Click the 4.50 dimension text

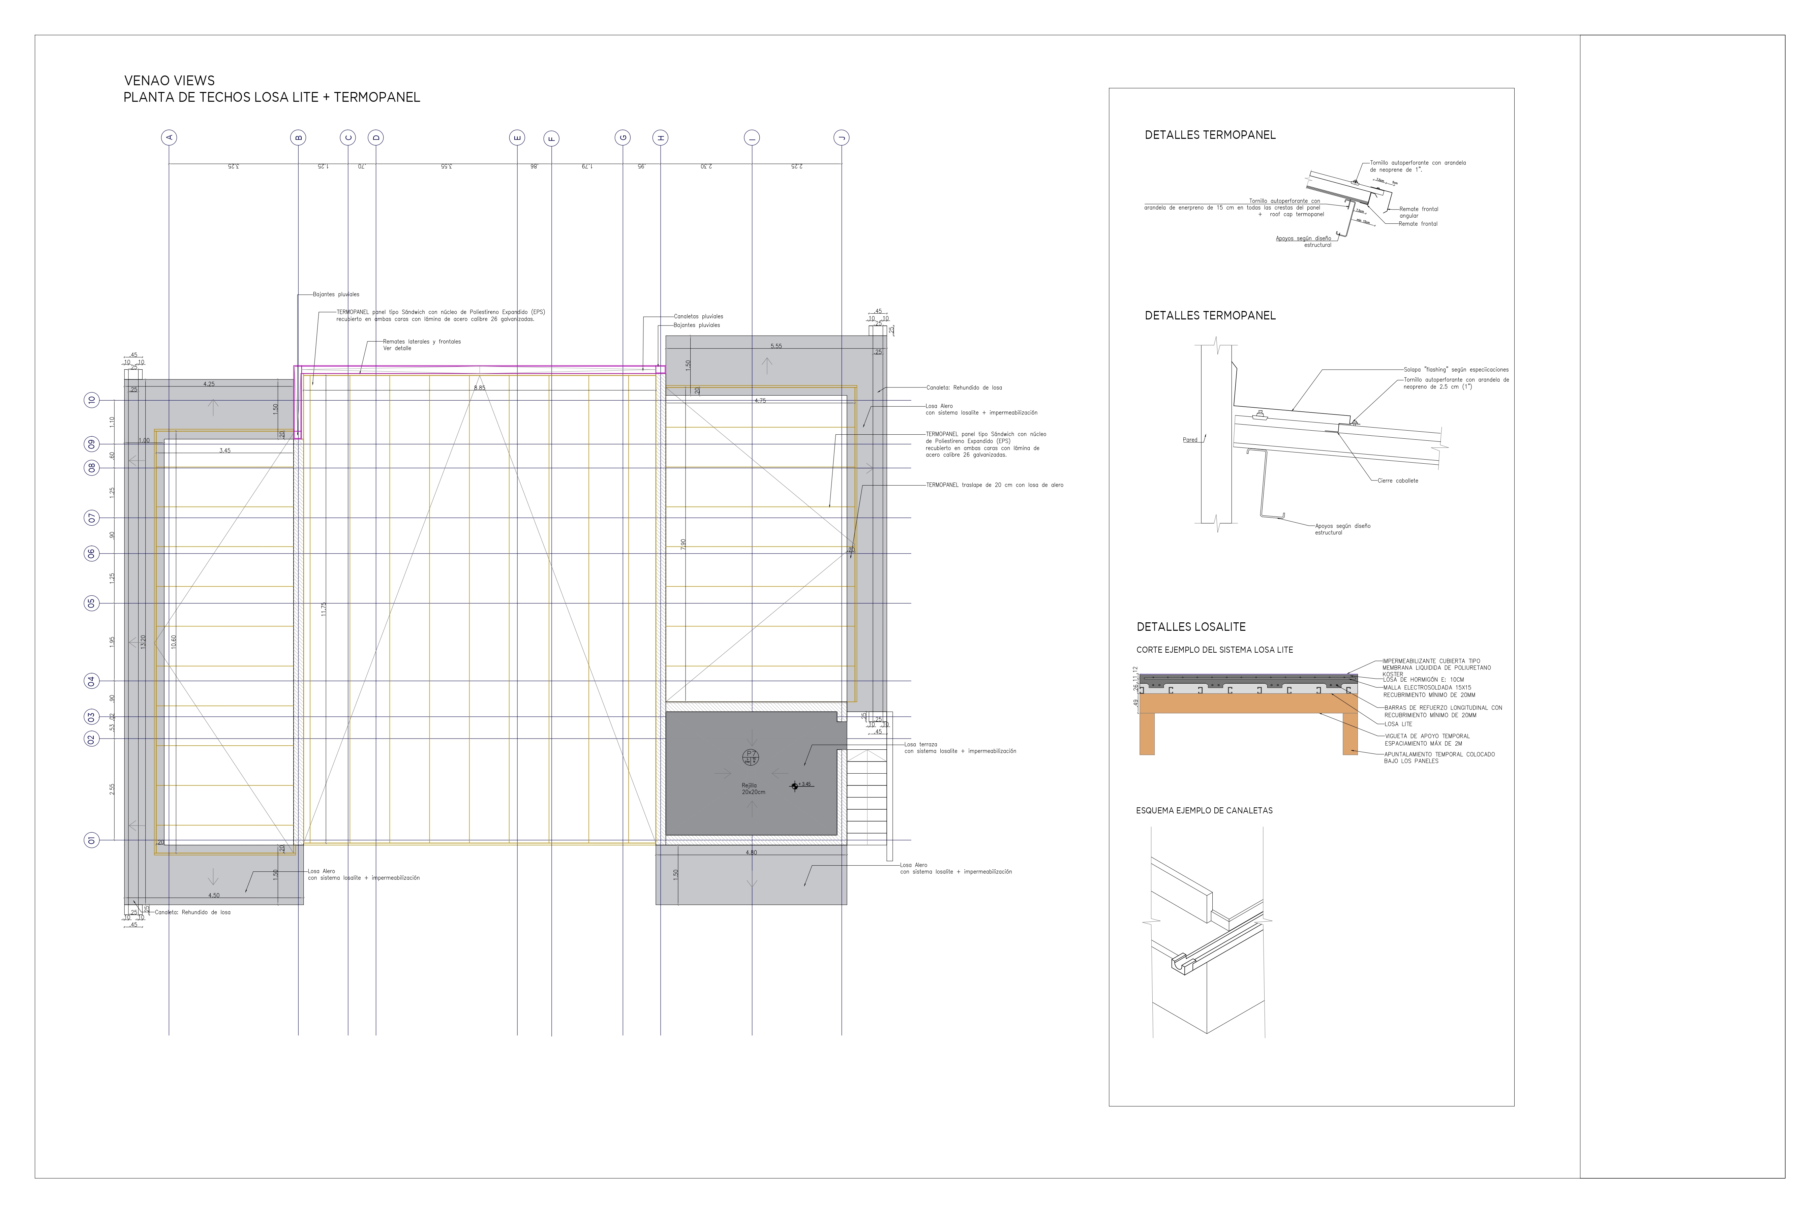tap(214, 896)
